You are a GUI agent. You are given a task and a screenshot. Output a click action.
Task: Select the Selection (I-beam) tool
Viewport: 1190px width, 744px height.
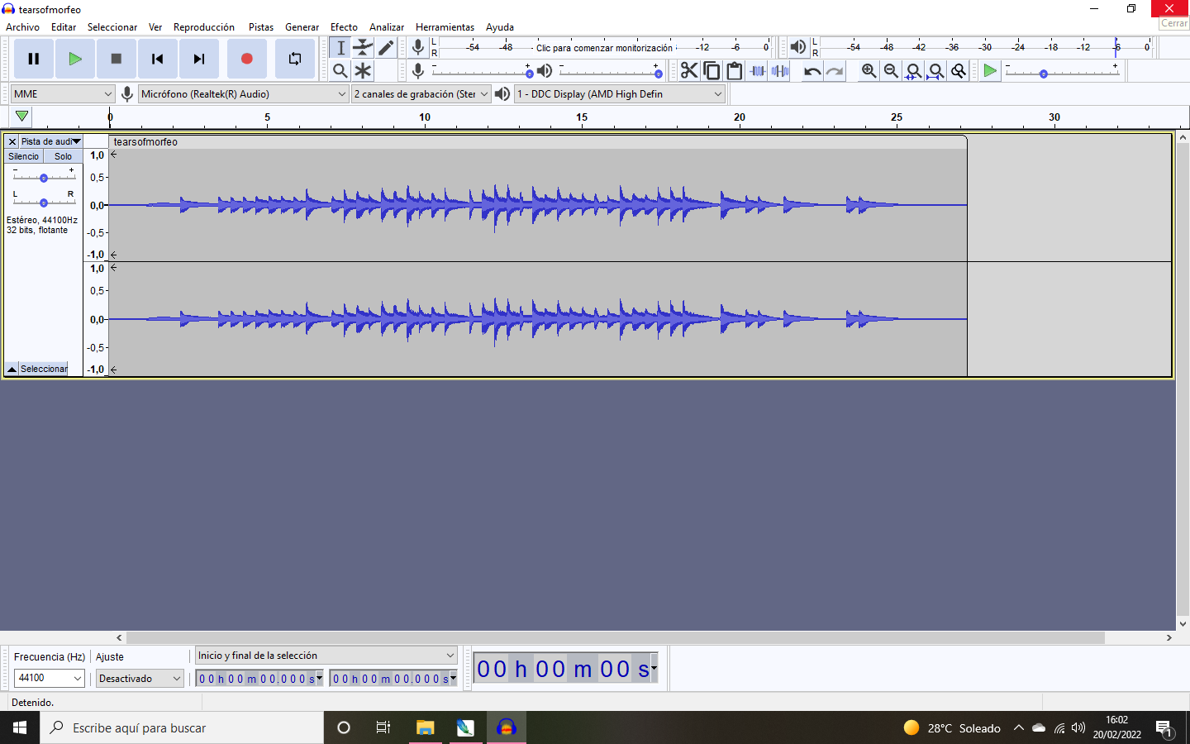click(340, 48)
